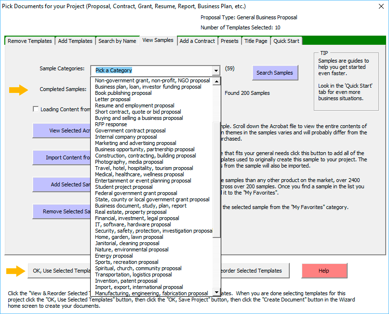Click the Add Selected Sample button

pos(62,184)
